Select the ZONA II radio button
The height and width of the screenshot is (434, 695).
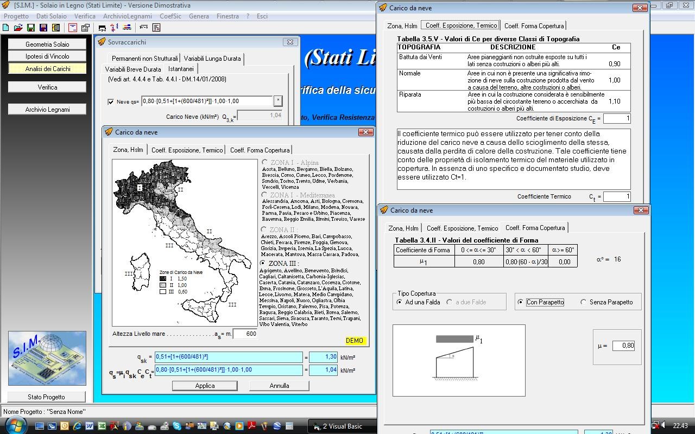[x=263, y=229]
